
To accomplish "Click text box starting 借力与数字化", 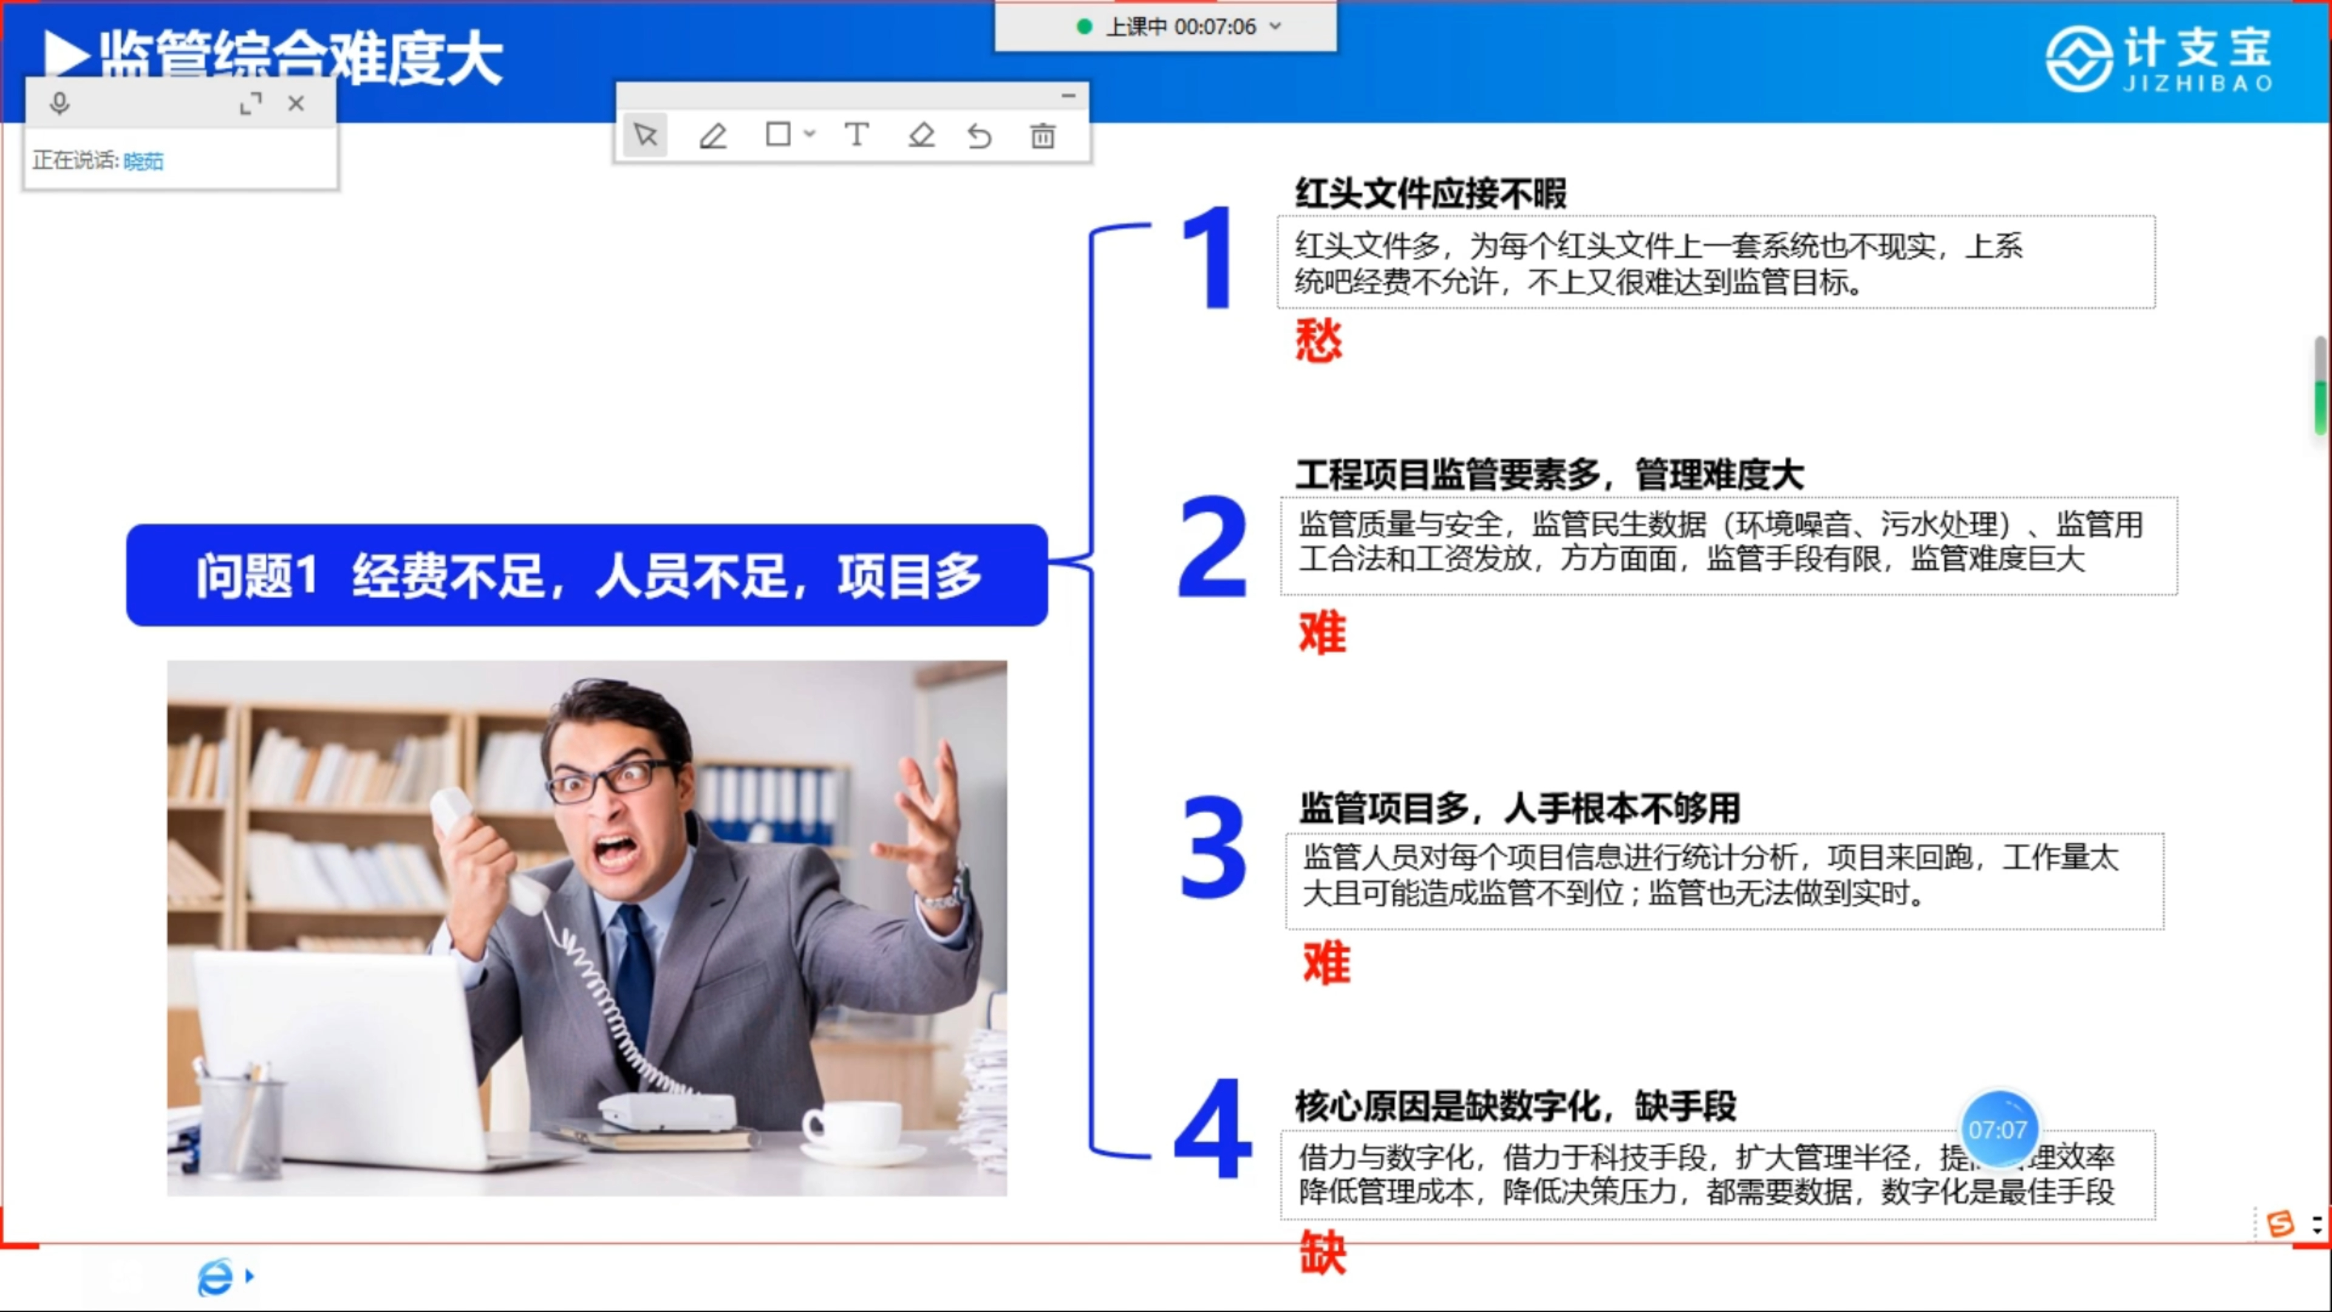I will [x=1717, y=1175].
